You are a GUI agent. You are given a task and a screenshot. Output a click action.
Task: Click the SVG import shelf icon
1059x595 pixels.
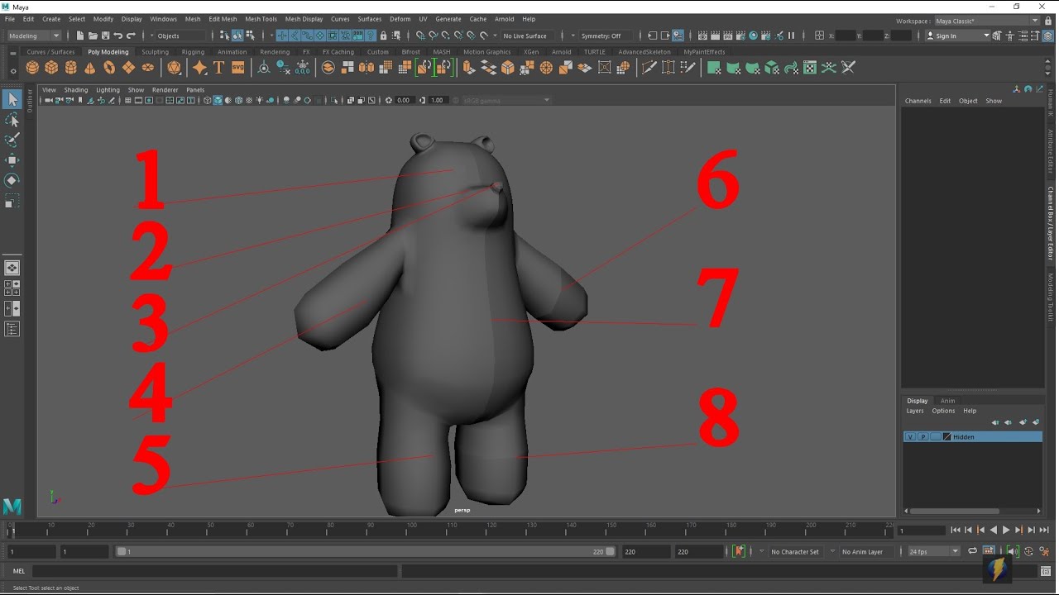tap(237, 67)
